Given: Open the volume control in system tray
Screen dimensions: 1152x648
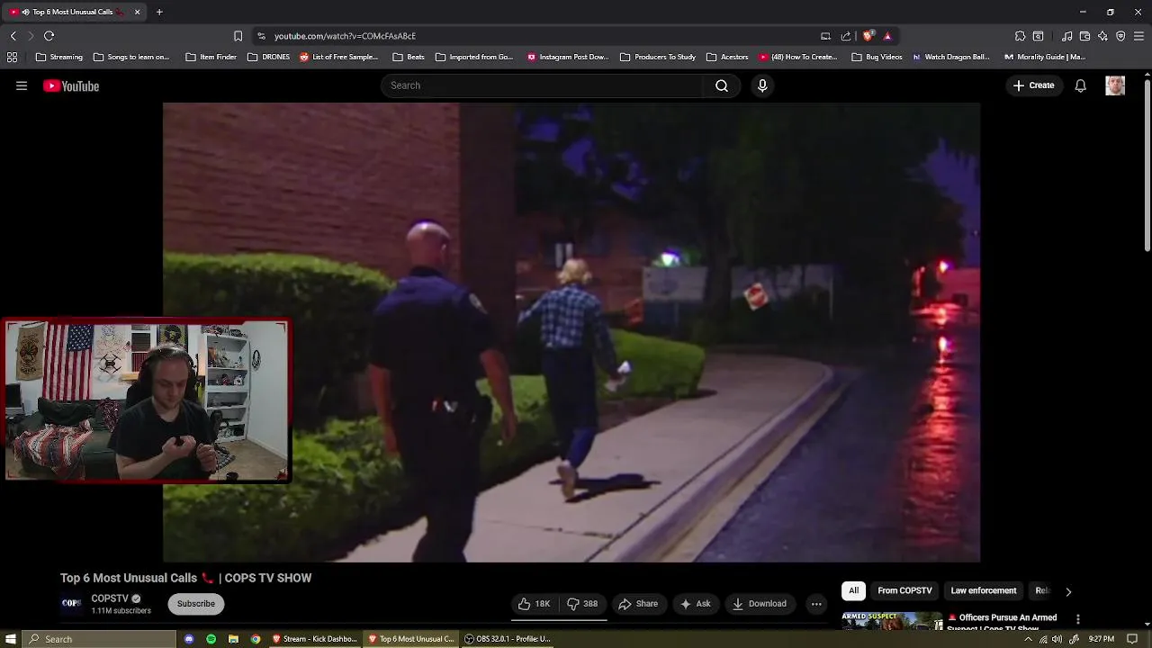Looking at the screenshot, I should click(x=1057, y=639).
